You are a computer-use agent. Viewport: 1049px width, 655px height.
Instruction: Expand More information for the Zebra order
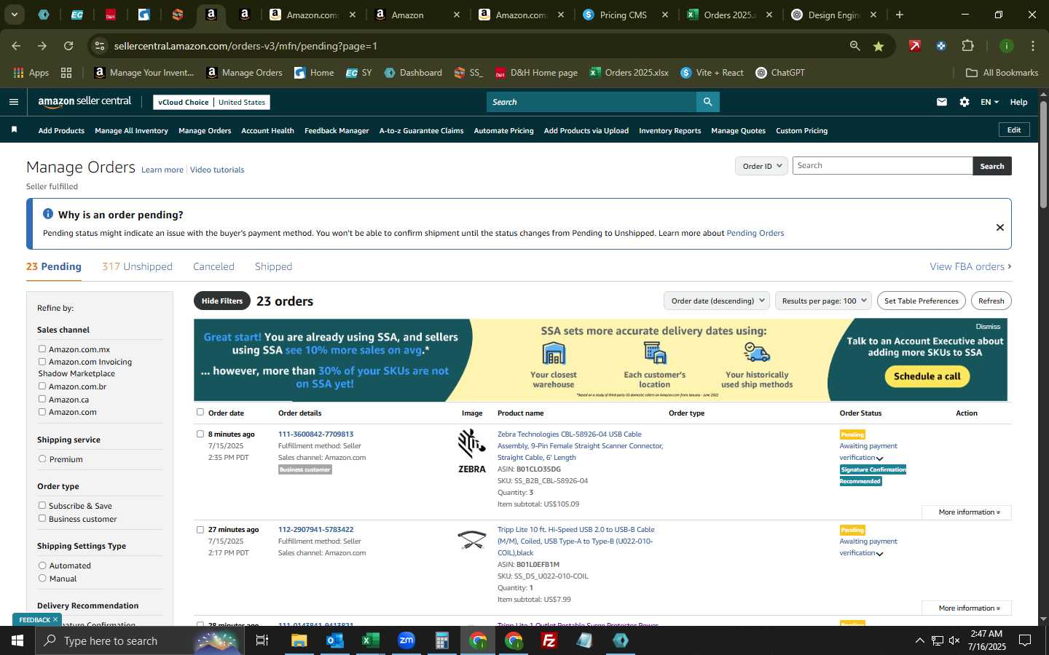tap(966, 512)
